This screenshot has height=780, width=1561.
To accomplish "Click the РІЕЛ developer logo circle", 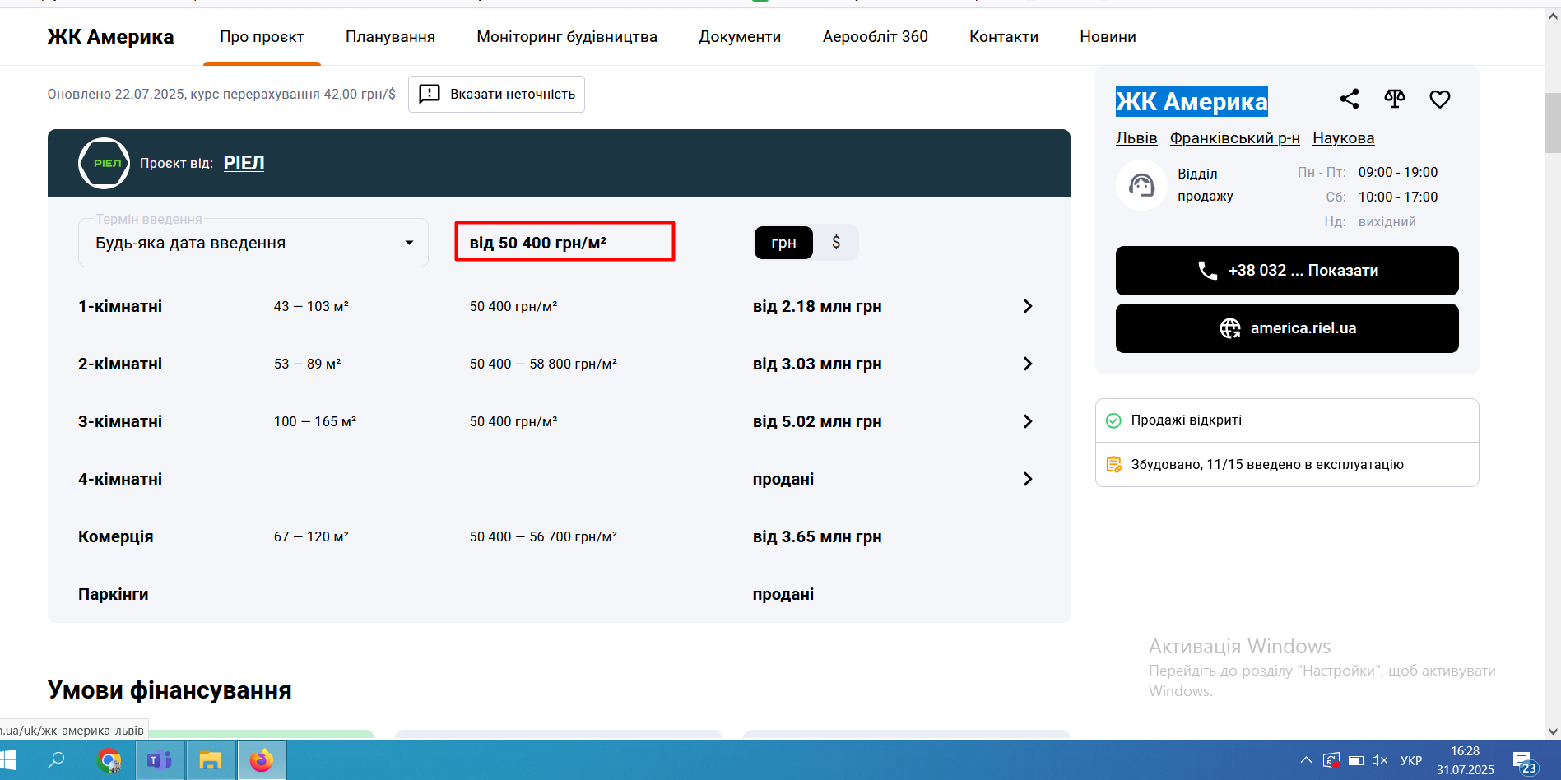I will 104,163.
